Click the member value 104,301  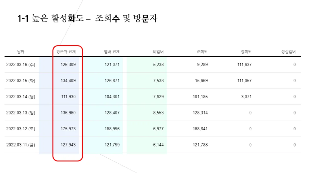(112, 97)
